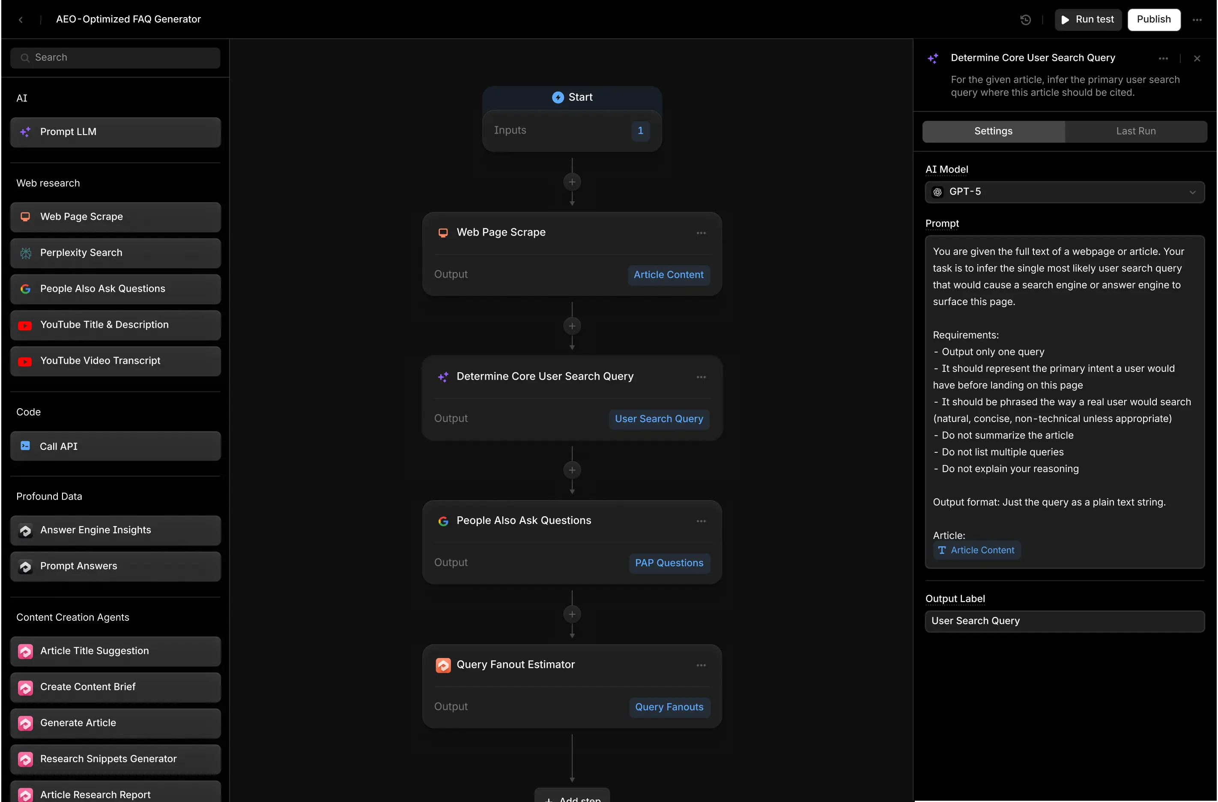Click the Article Content variable chip in prompt
The width and height of the screenshot is (1218, 802).
pos(976,550)
